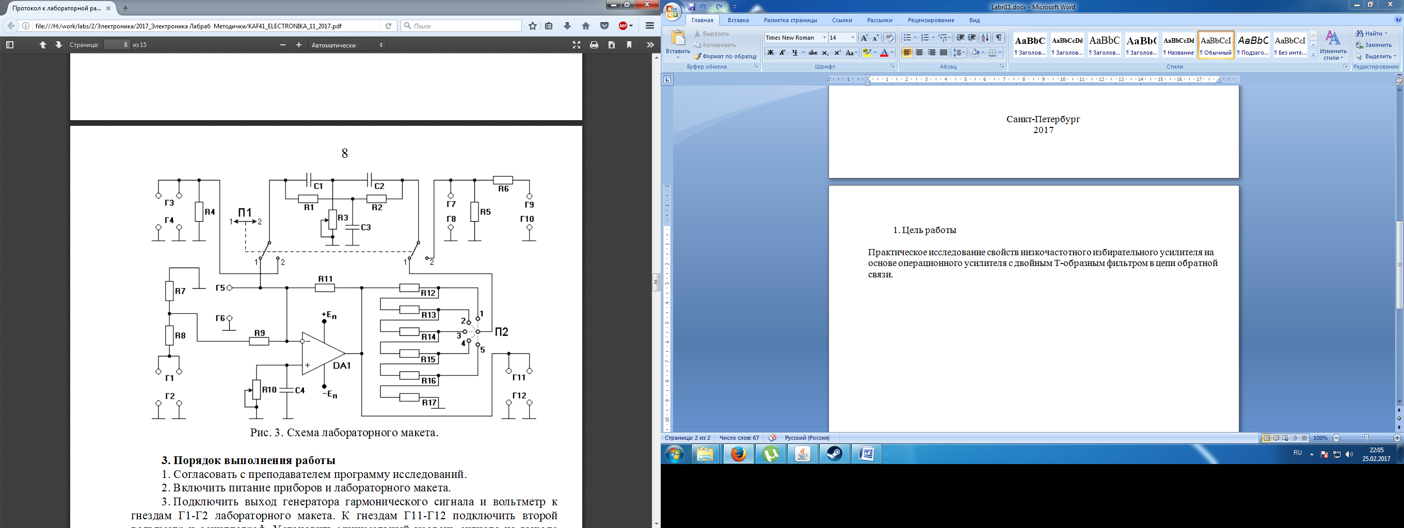Grow font size in Word
The width and height of the screenshot is (1404, 528).
pos(864,38)
